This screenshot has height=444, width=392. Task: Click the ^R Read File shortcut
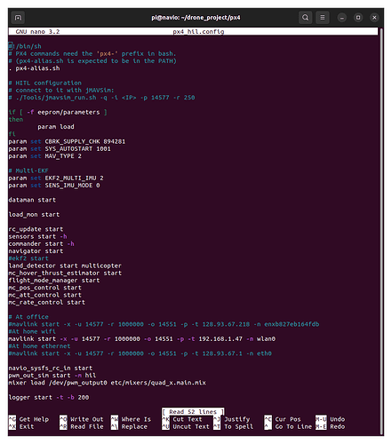pos(82,426)
